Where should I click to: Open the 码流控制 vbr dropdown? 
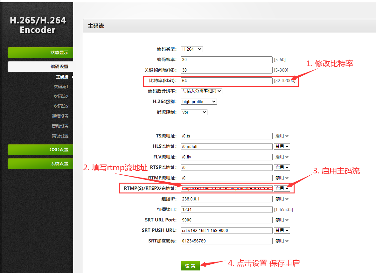[194, 112]
